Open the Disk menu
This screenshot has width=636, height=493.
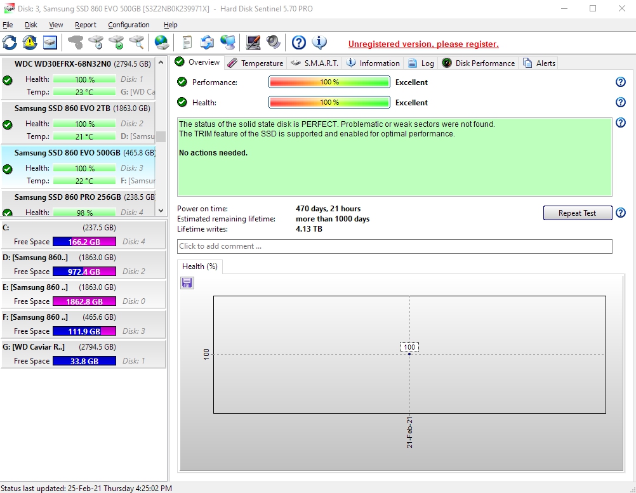[31, 25]
